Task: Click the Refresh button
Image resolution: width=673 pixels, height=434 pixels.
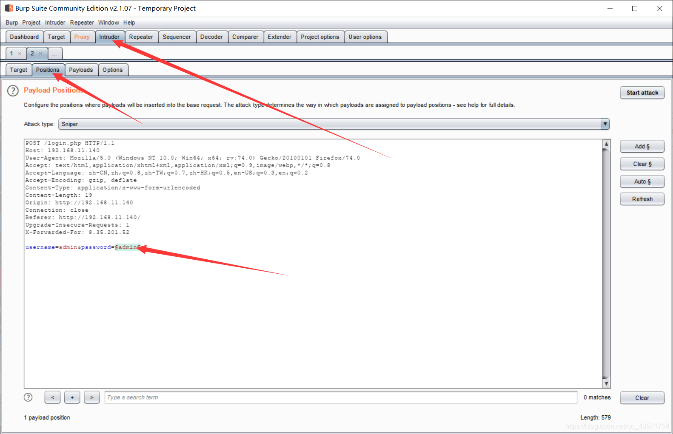Action: 642,199
